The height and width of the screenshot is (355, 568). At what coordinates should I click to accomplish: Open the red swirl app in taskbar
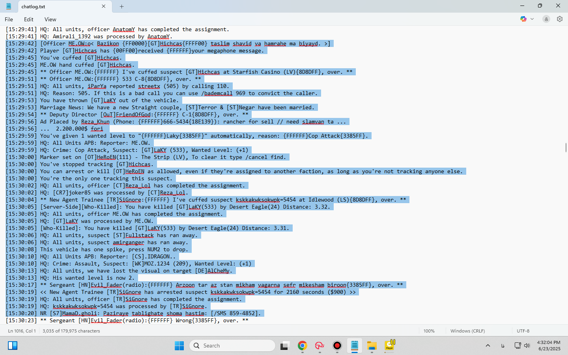[319, 346]
